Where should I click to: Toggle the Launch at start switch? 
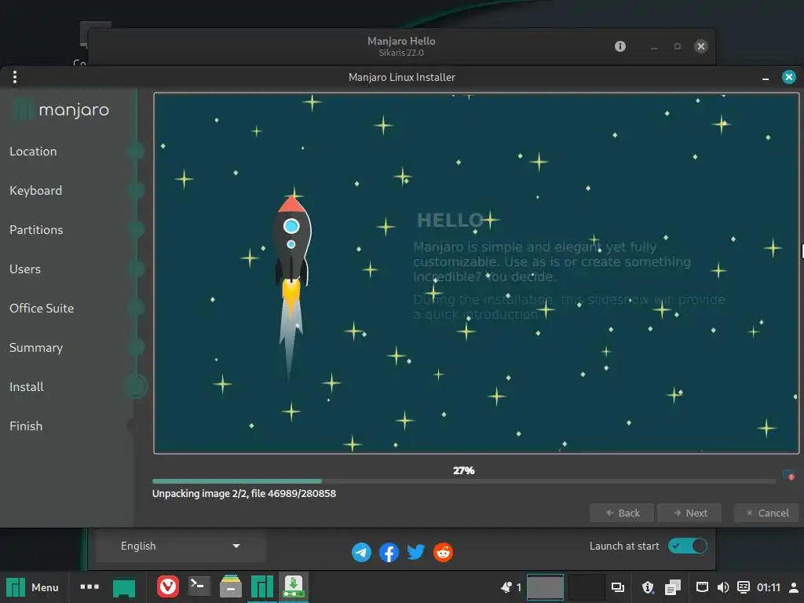[x=687, y=546]
